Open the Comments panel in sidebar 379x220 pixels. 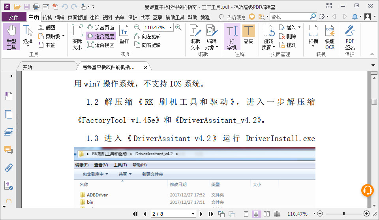tap(9, 150)
